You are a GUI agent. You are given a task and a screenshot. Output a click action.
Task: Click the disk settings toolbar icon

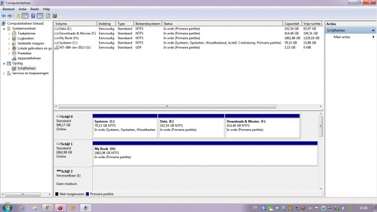(x=55, y=16)
